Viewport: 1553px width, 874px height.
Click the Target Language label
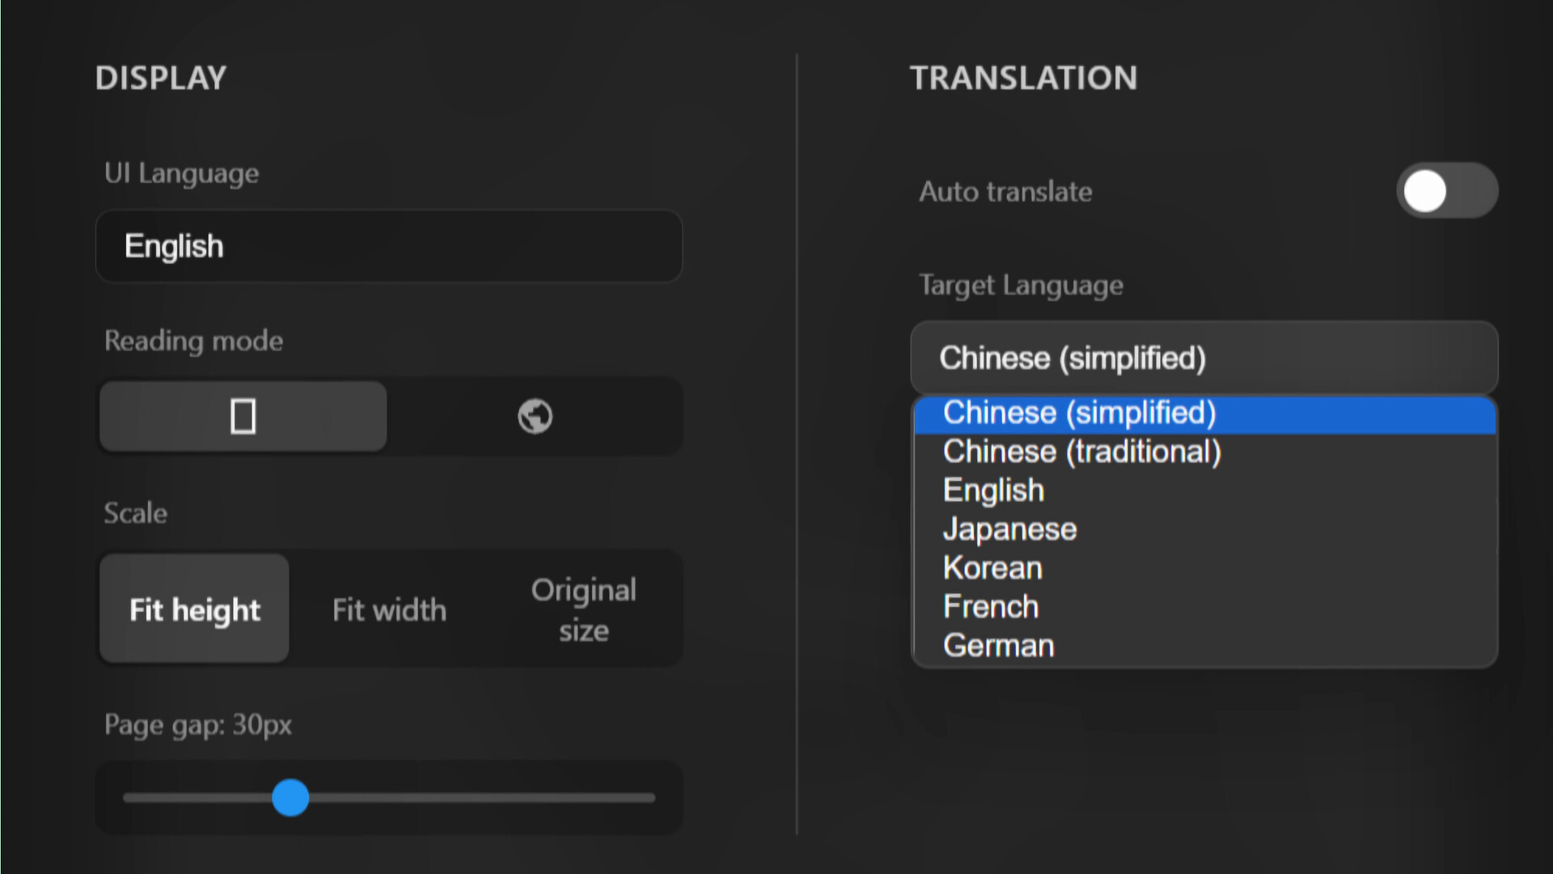click(1021, 285)
